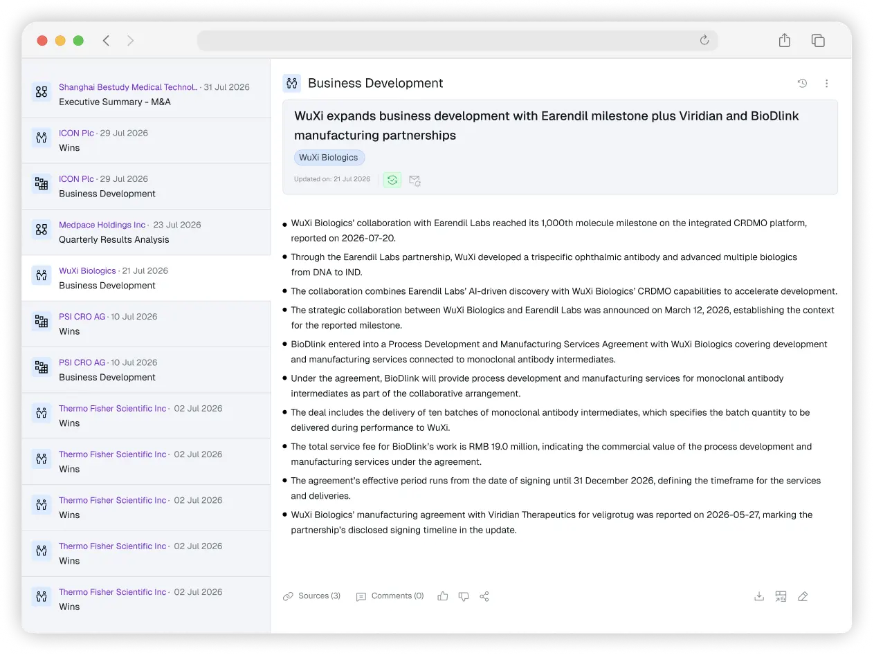This screenshot has height=655, width=874.
Task: Click the bullet mentioning March 12, 2026
Action: [563, 317]
